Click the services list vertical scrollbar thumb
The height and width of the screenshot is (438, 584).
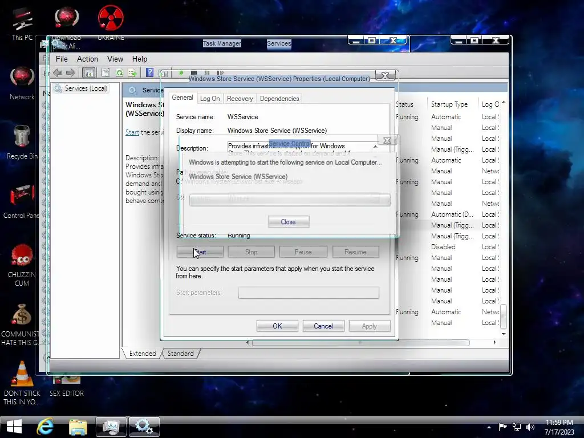(503, 316)
